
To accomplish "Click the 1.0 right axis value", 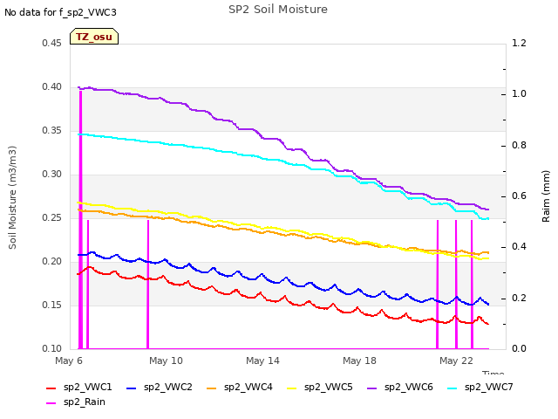I will tap(520, 94).
